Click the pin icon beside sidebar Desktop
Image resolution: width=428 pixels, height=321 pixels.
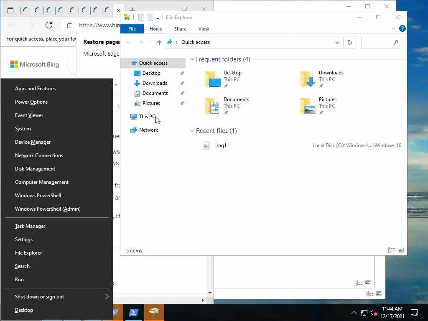182,73
